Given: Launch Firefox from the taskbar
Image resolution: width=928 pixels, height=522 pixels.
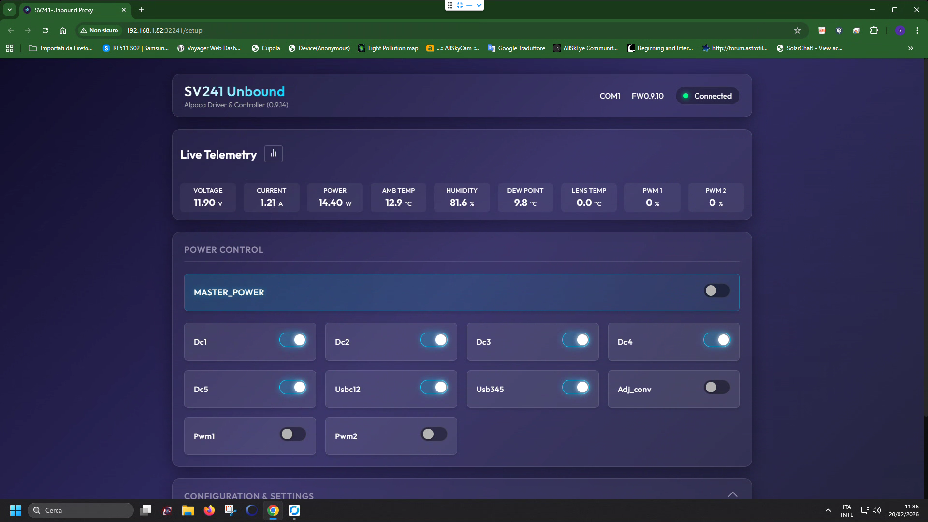Looking at the screenshot, I should pyautogui.click(x=209, y=510).
